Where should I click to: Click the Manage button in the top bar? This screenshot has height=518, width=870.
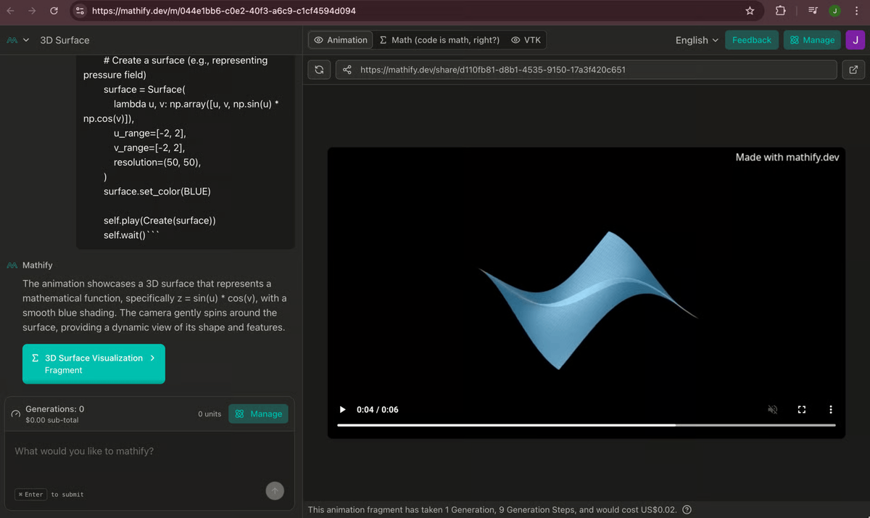[812, 40]
